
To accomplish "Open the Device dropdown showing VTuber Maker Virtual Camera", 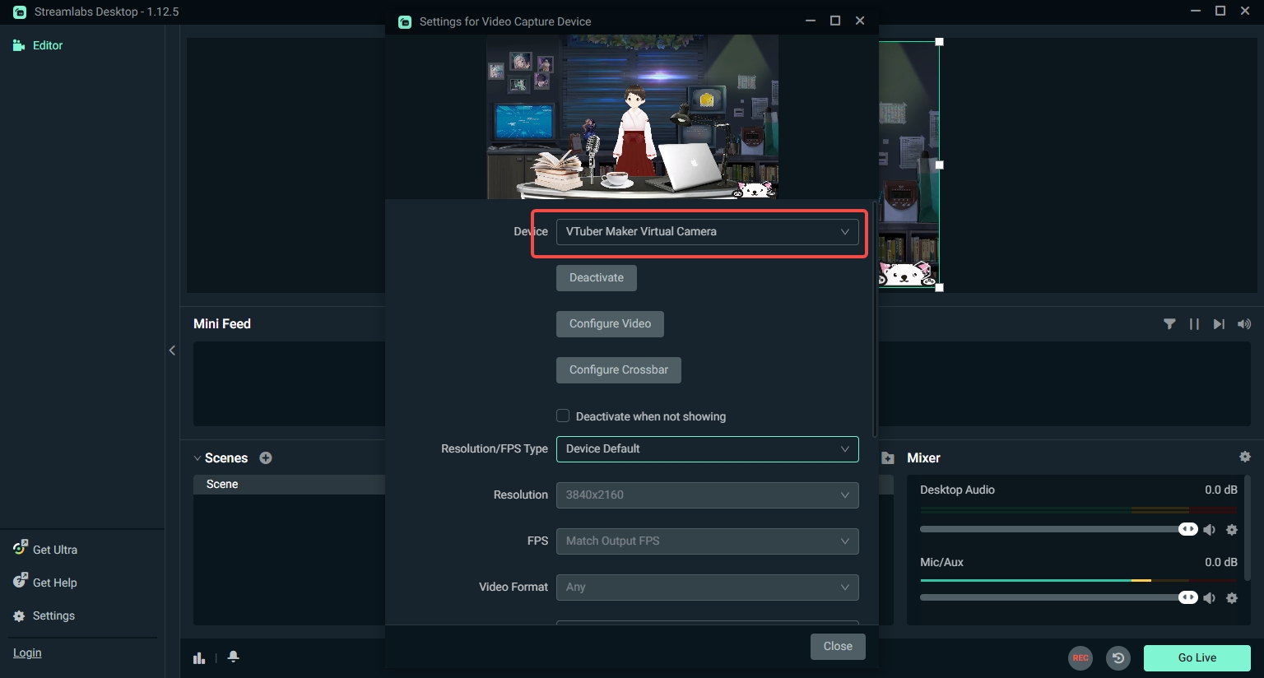I will [707, 231].
